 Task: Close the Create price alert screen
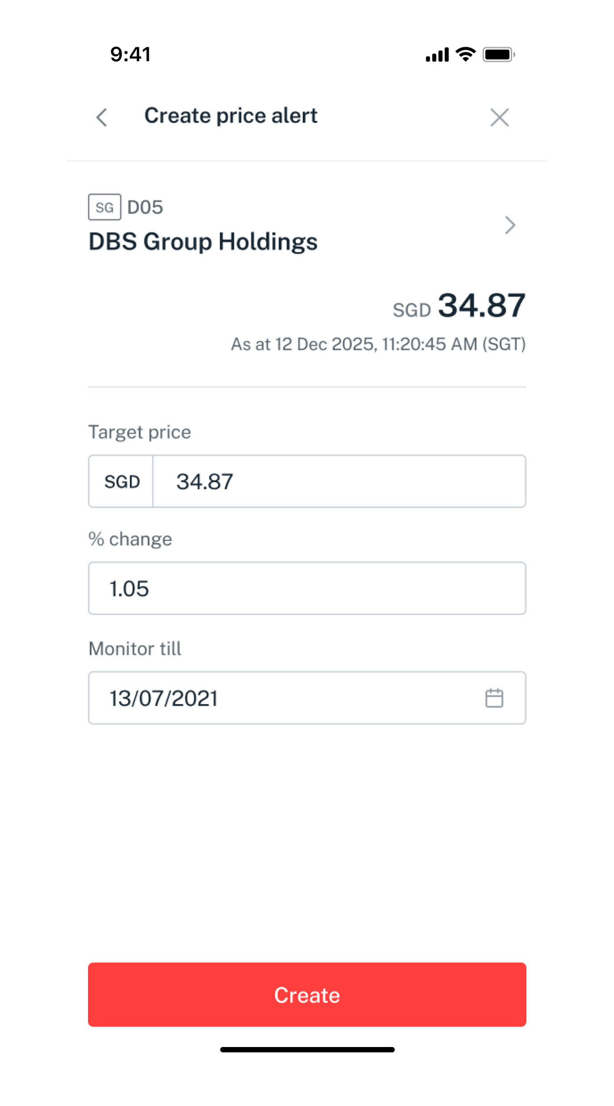tap(499, 118)
